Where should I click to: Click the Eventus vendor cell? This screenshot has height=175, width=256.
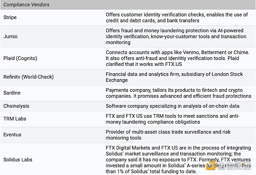pos(12,135)
